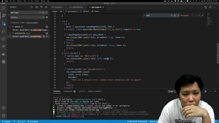Close the bottom terminal panel
The width and height of the screenshot is (219, 123).
[215, 91]
